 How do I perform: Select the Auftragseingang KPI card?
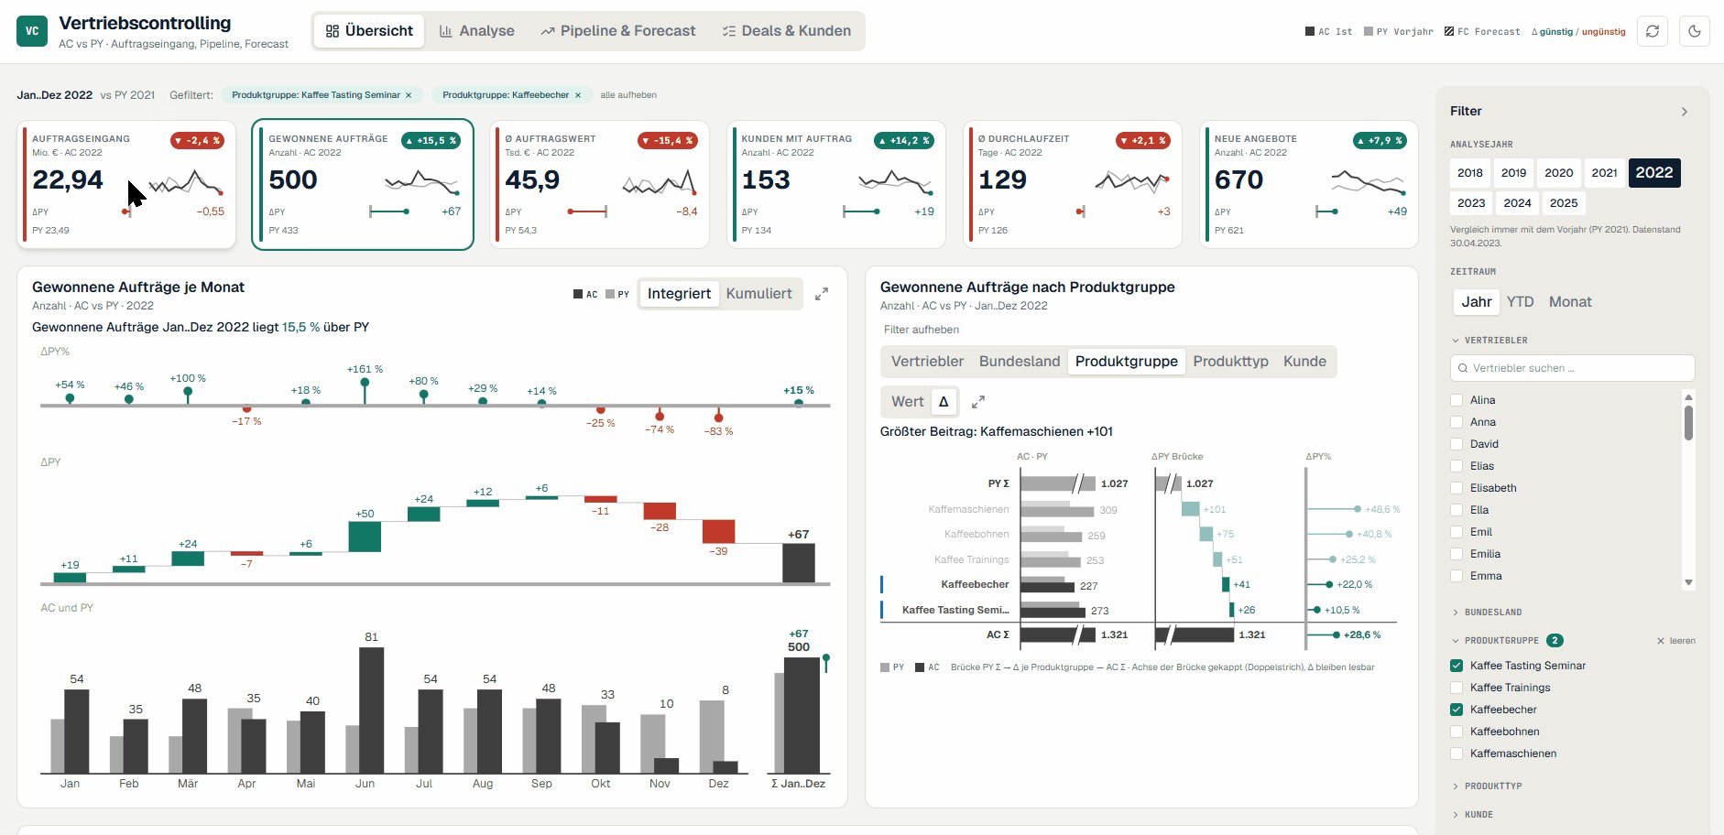pos(126,184)
